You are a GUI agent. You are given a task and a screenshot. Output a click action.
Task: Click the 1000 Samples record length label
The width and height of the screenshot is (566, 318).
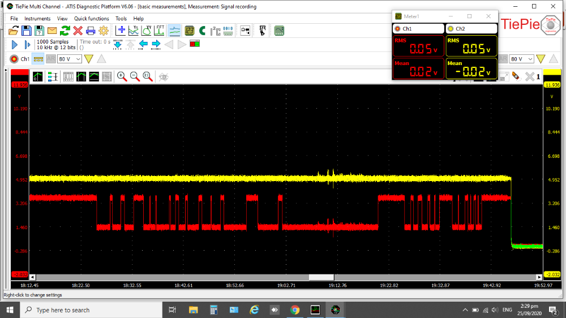tap(53, 42)
